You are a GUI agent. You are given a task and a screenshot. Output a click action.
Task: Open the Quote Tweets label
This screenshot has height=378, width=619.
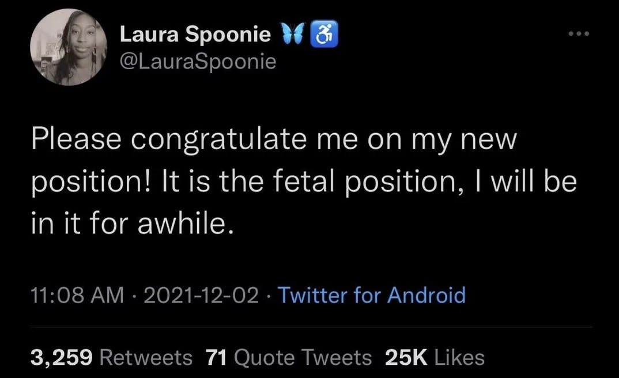point(303,357)
